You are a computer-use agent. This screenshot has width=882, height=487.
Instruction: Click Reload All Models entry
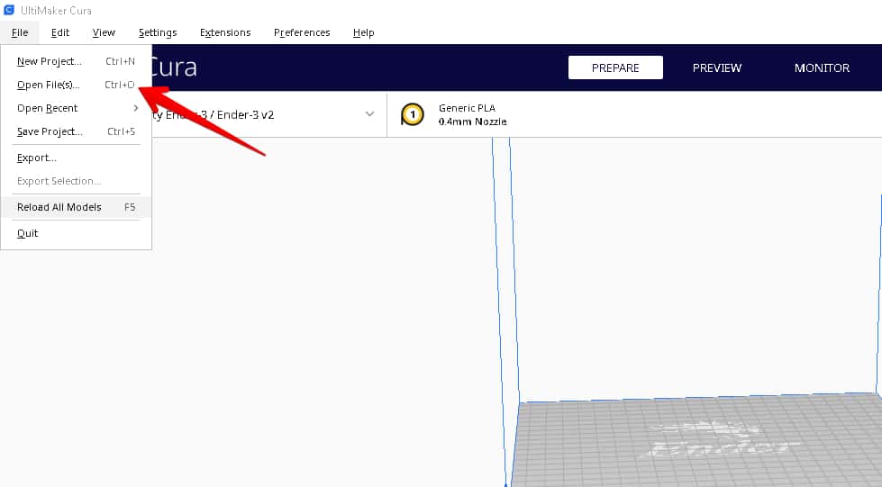coord(76,207)
